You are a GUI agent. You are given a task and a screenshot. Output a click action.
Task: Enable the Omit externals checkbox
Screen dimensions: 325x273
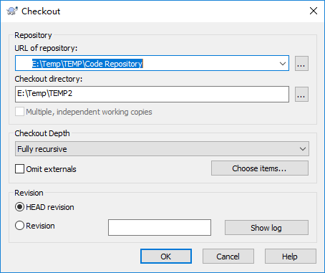19,169
